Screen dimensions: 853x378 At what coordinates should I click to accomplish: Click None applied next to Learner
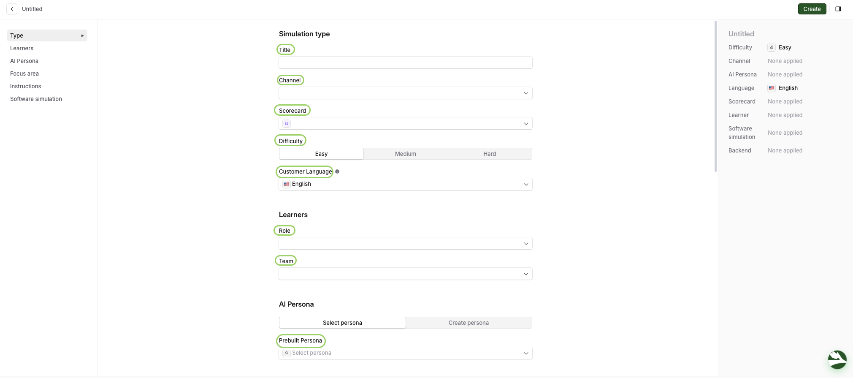[785, 115]
